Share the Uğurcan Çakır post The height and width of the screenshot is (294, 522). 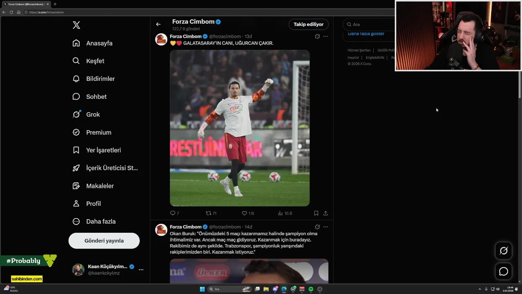point(325,213)
